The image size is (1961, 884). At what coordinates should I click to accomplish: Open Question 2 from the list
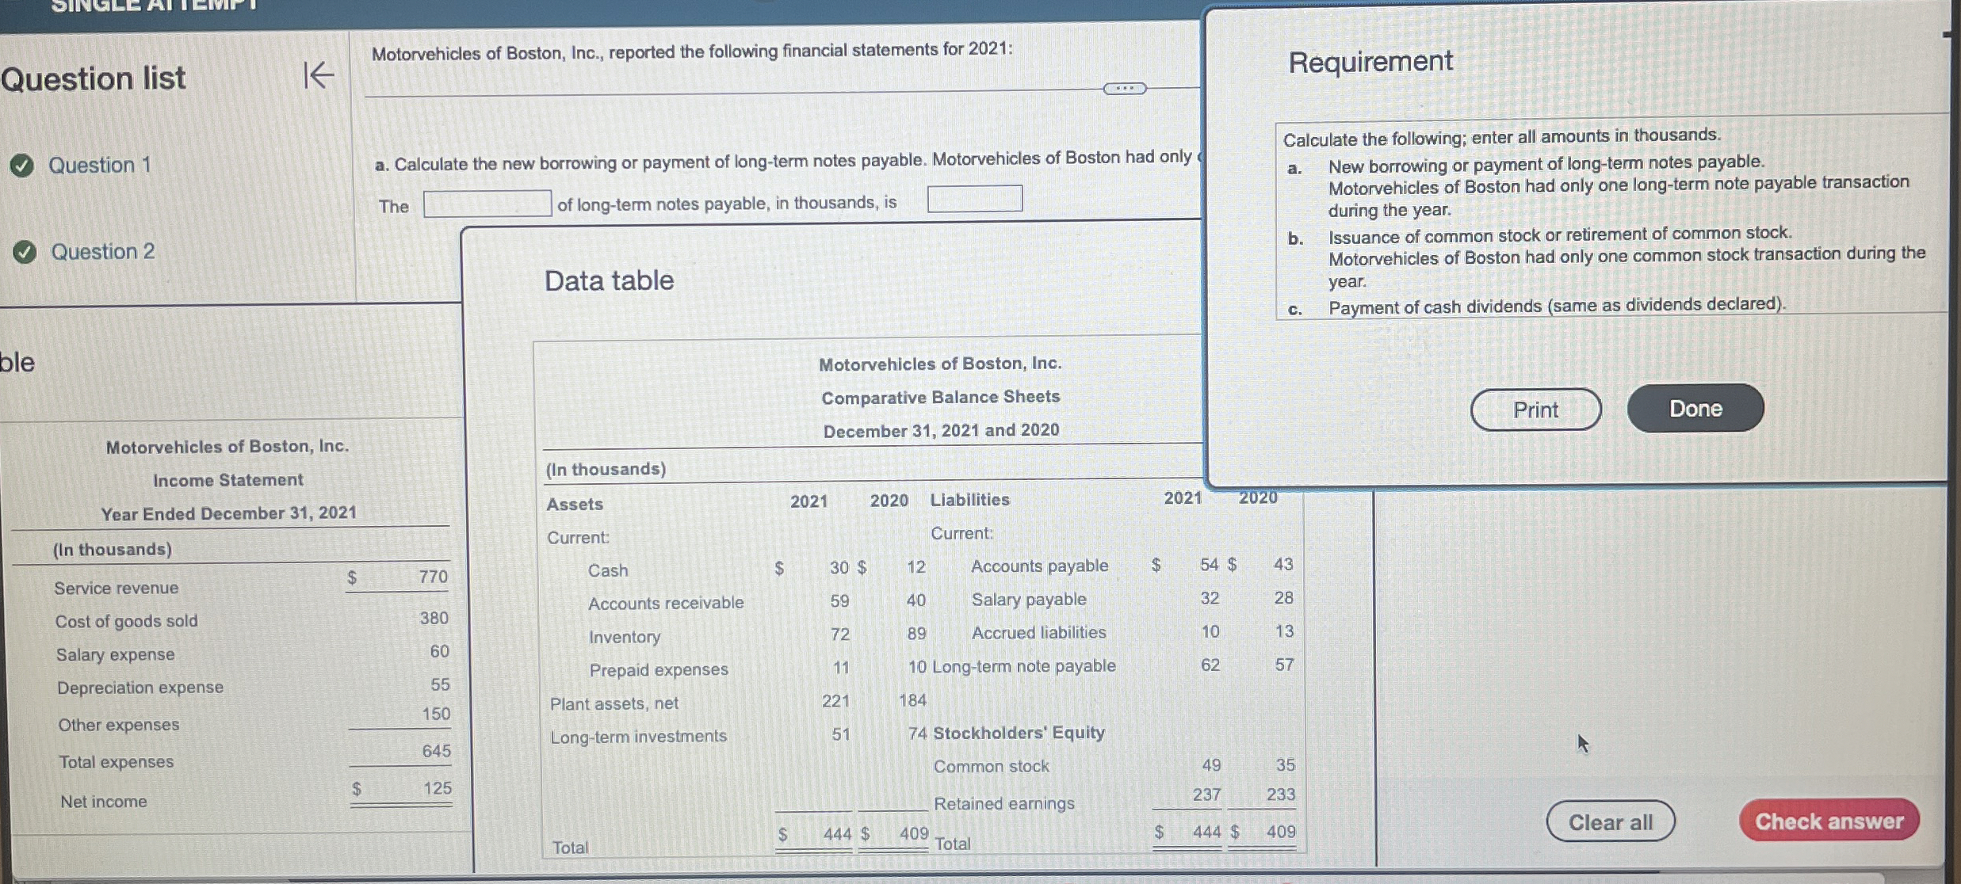tap(103, 252)
